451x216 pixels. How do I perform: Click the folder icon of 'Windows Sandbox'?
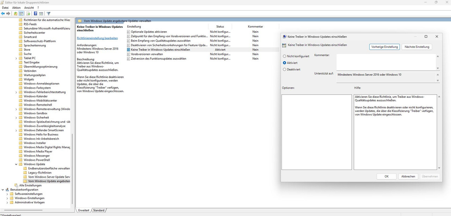click(x=20, y=113)
